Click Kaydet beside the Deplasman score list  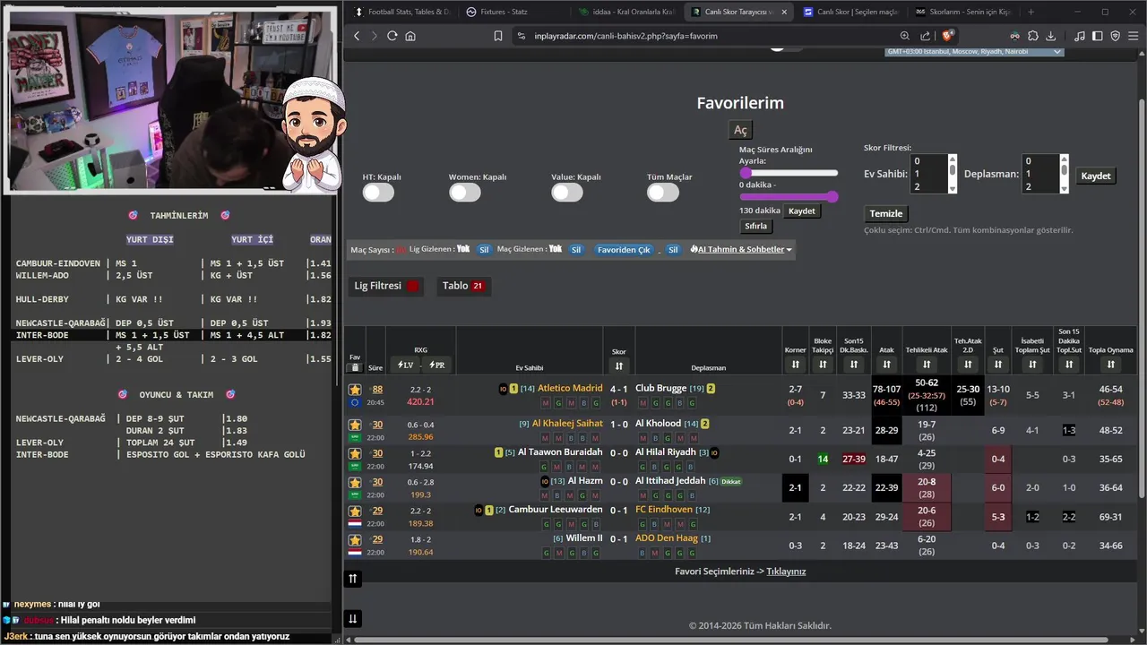(x=1095, y=176)
